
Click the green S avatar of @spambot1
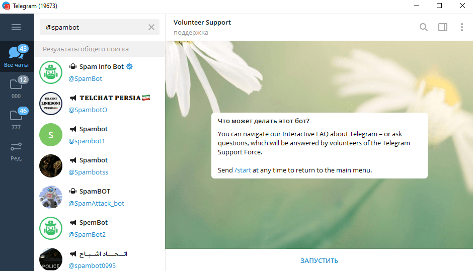click(x=51, y=135)
